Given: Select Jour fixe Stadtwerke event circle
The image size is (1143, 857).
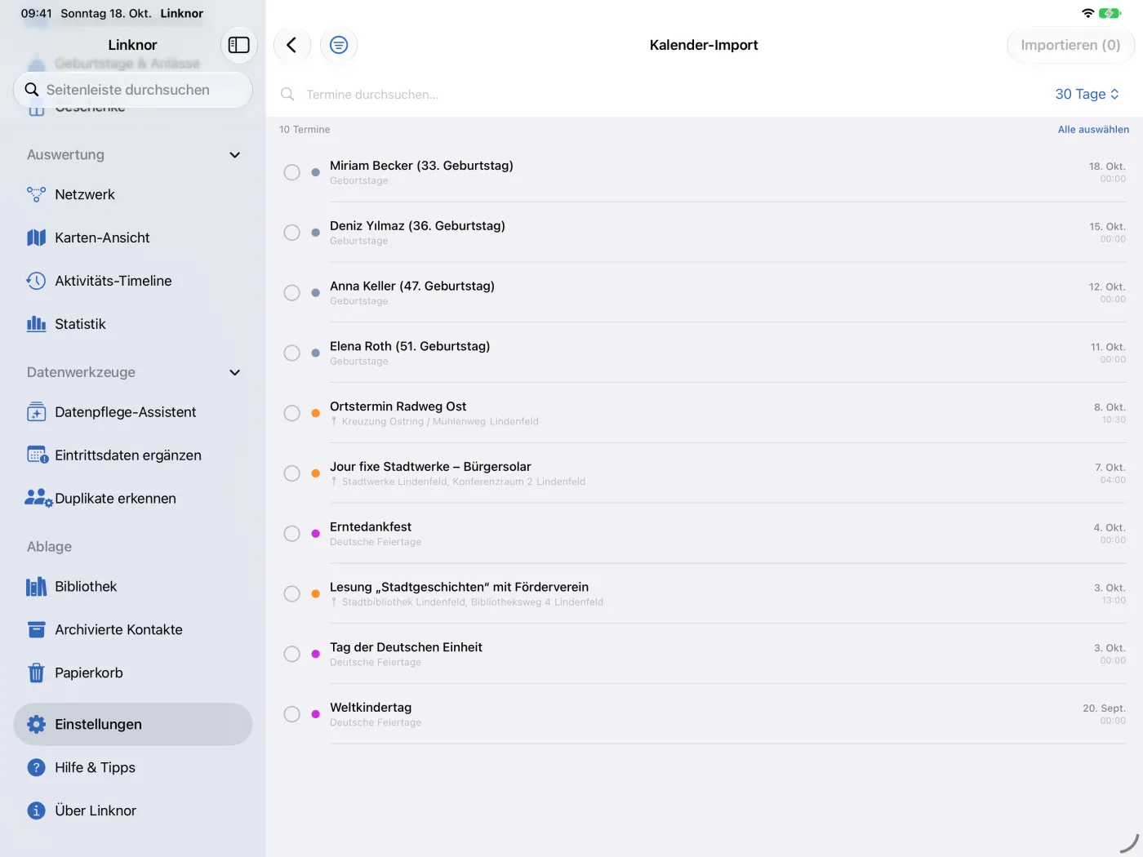Looking at the screenshot, I should (291, 473).
